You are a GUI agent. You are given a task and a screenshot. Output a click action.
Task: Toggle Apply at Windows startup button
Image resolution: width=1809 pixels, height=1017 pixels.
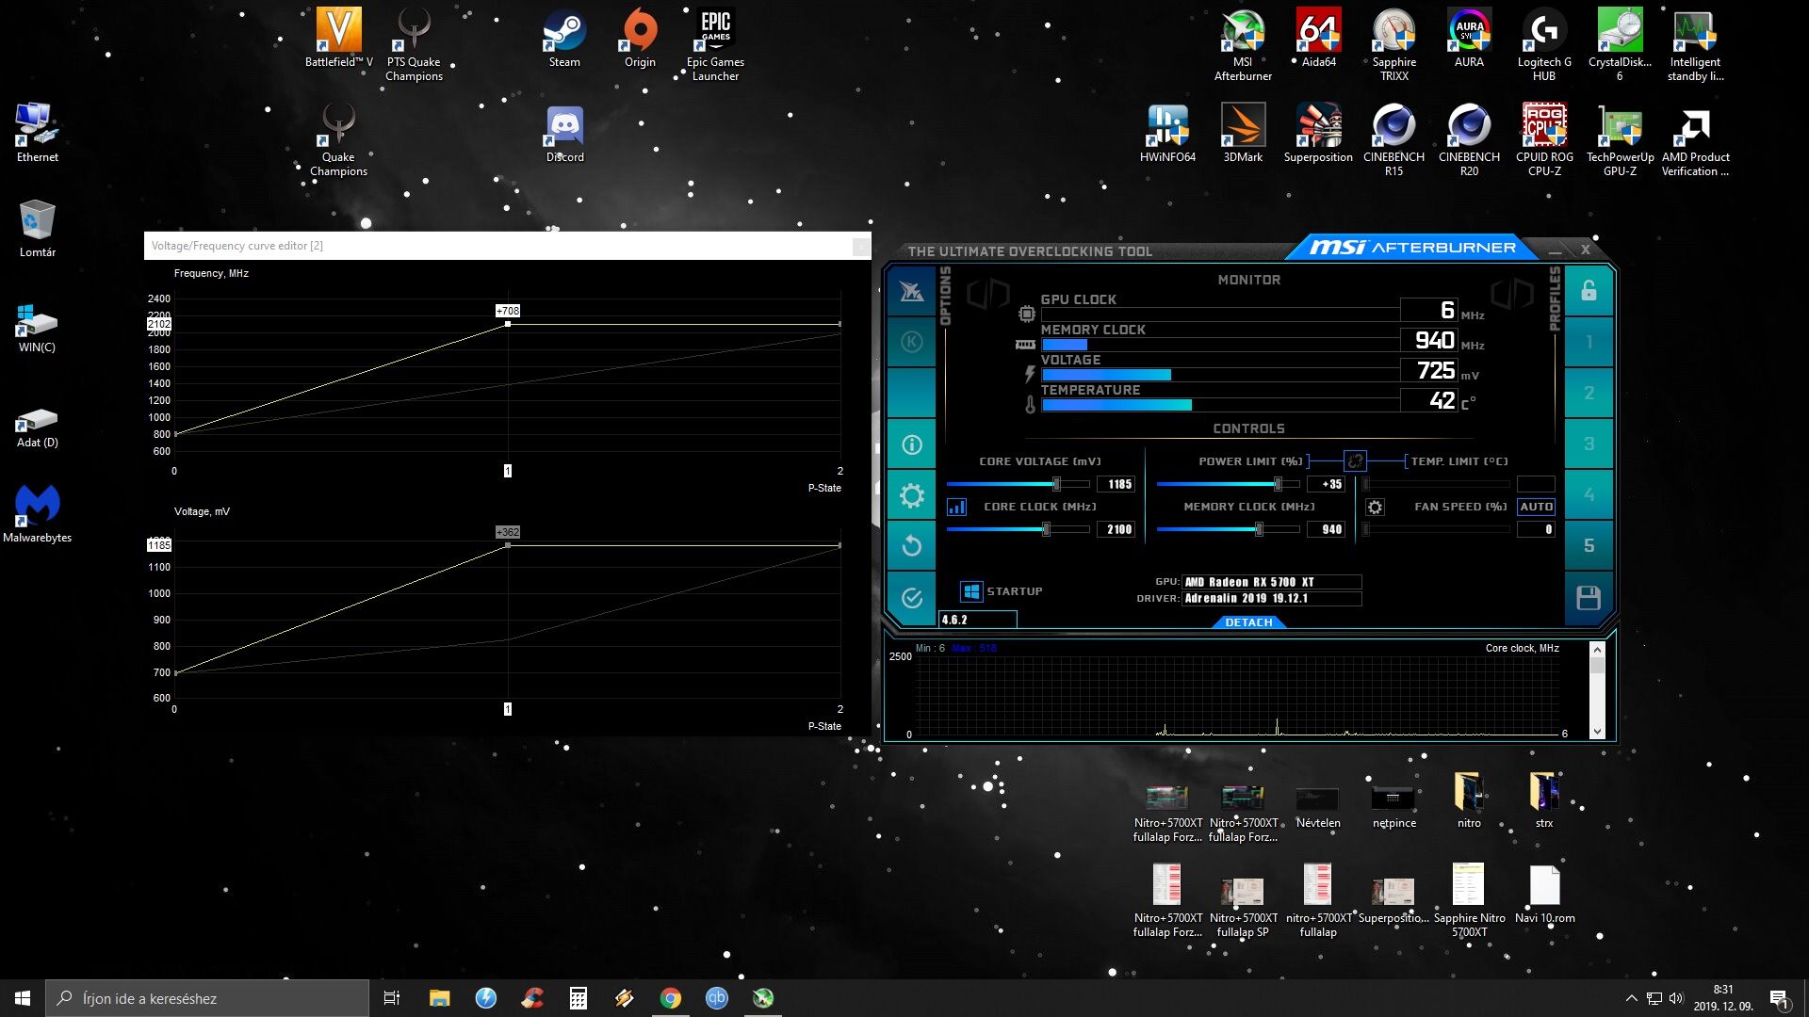pos(971,591)
